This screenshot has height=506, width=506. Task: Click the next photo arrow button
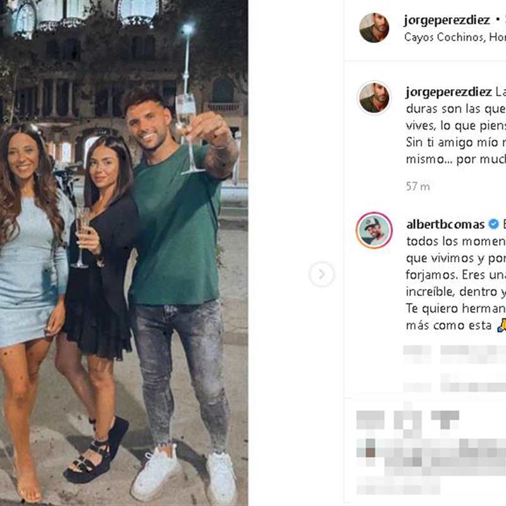point(321,275)
